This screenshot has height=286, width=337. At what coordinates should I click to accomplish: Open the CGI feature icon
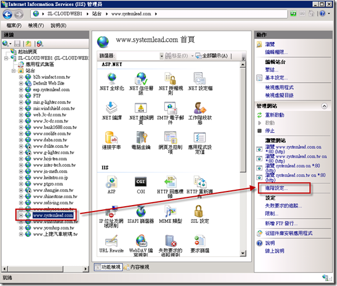(141, 185)
